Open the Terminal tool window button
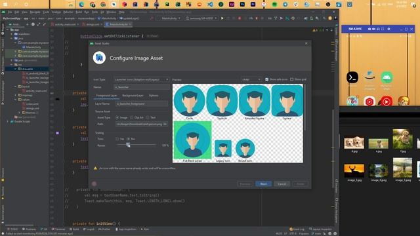This screenshot has width=420, height=236. pyautogui.click(x=58, y=229)
